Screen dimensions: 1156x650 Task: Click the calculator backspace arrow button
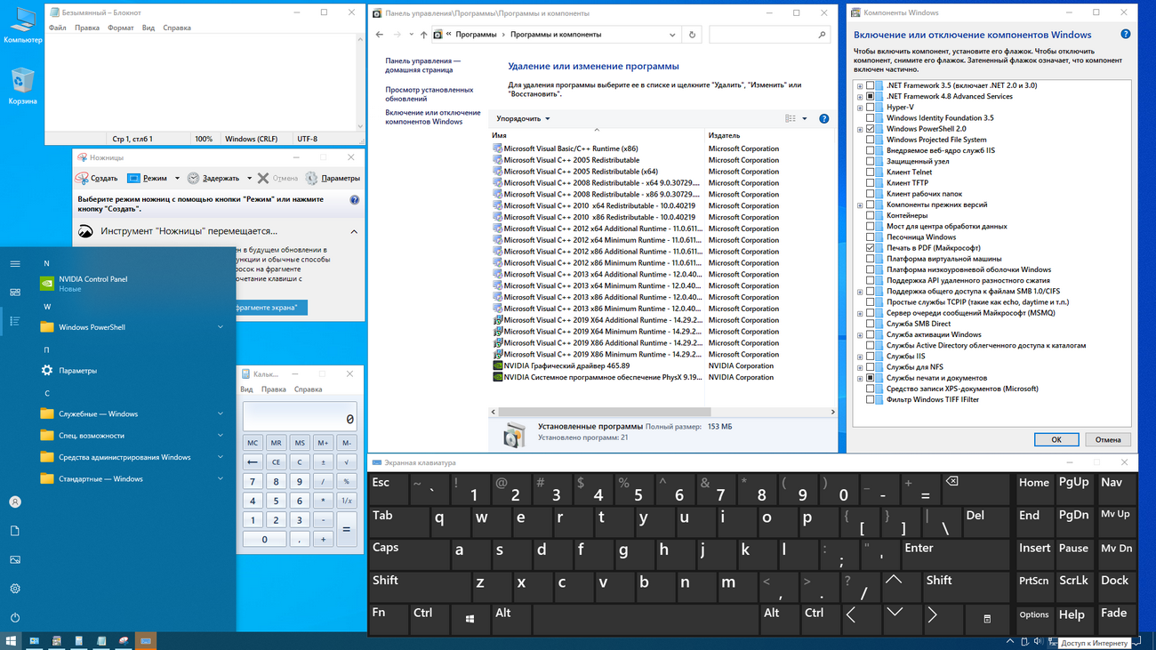pyautogui.click(x=253, y=462)
